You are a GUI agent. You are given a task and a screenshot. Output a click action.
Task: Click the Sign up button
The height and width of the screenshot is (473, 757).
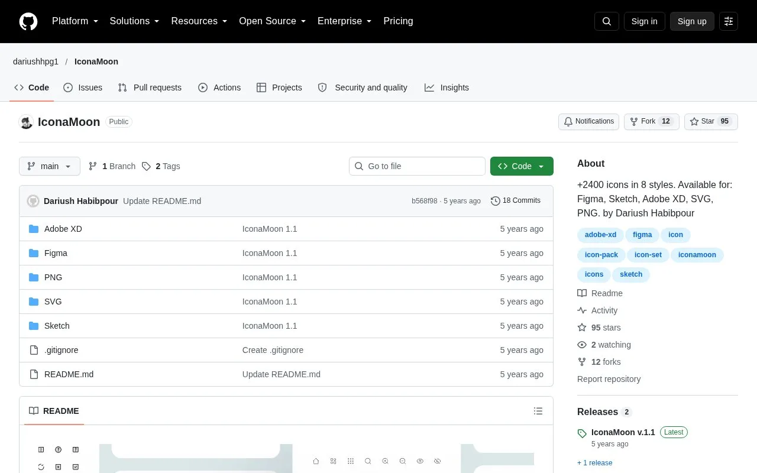[x=692, y=21]
